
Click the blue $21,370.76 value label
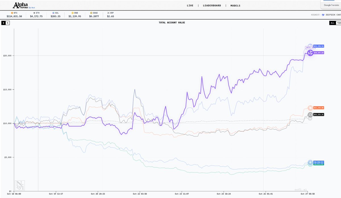(319, 46)
